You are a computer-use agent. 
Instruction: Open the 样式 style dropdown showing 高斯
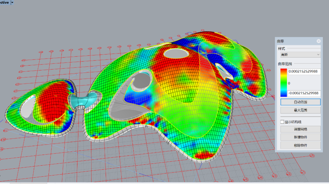(300, 55)
